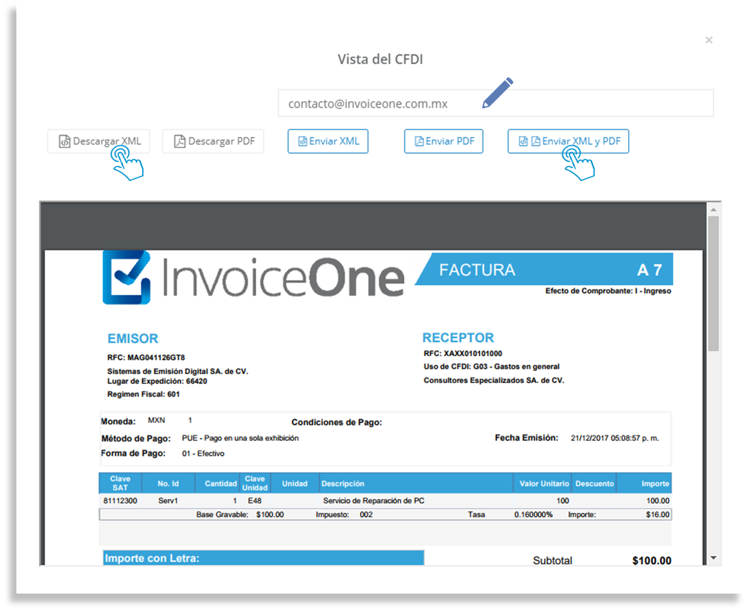Click the Vista del CFDI title

[x=380, y=59]
